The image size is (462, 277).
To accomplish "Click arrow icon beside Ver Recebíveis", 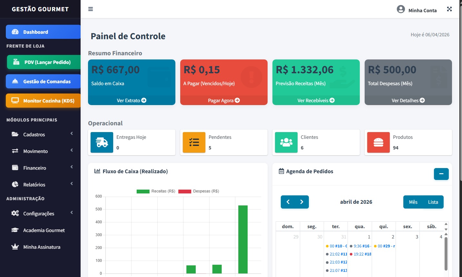I will [x=332, y=100].
